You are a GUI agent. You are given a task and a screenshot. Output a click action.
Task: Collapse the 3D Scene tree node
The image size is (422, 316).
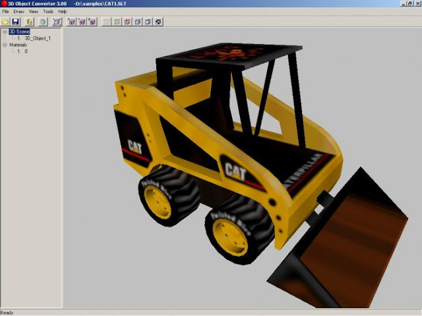(x=5, y=32)
